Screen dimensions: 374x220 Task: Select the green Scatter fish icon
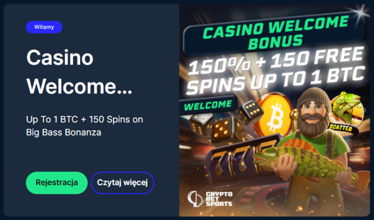[x=347, y=108]
